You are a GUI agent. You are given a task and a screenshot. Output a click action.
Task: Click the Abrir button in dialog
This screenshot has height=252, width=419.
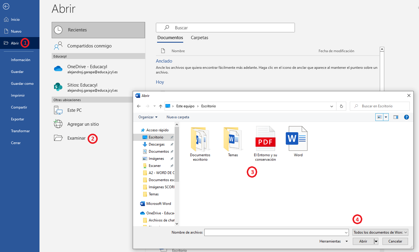point(363,241)
